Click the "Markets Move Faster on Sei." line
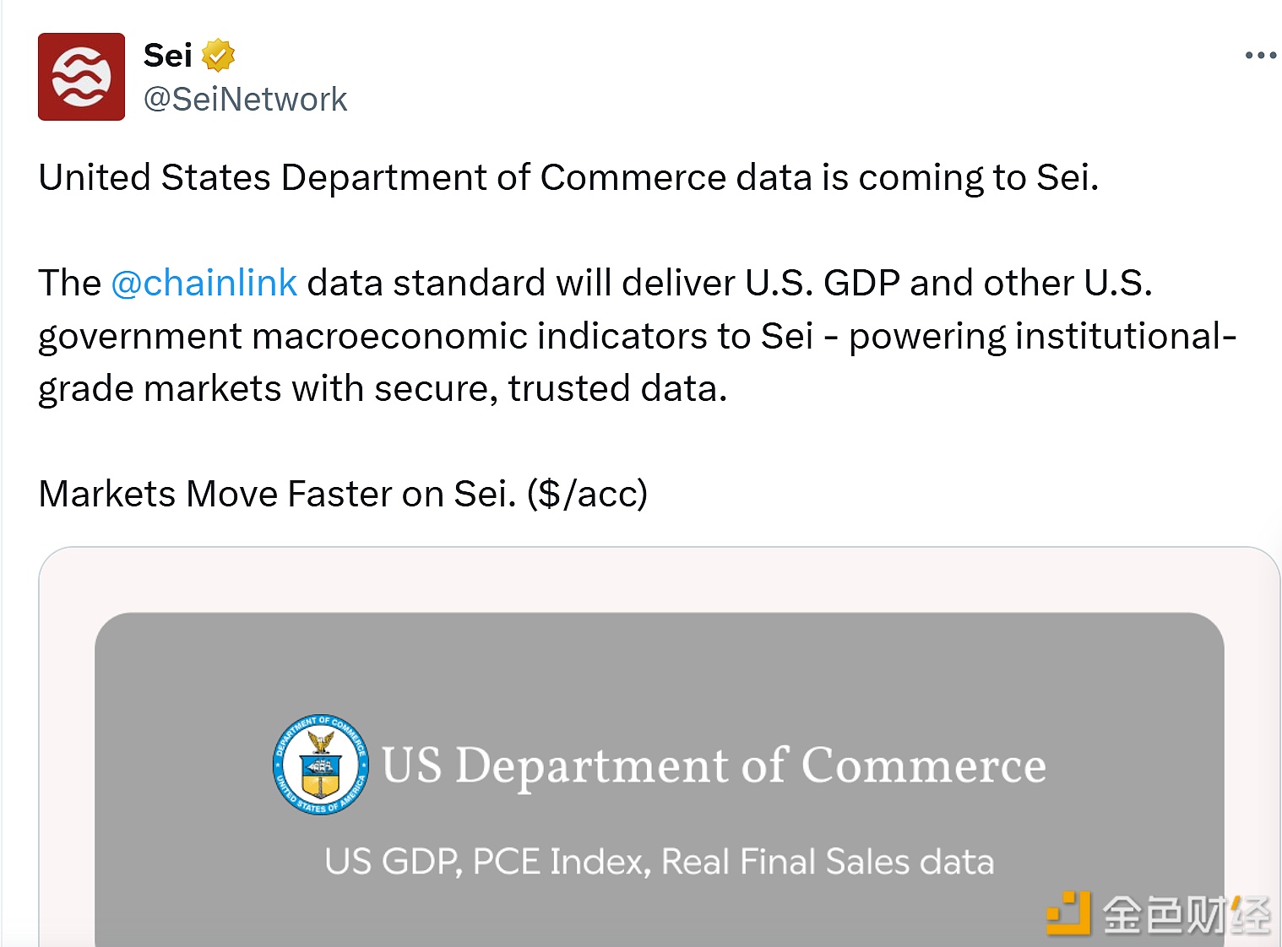1282x947 pixels. tap(277, 494)
